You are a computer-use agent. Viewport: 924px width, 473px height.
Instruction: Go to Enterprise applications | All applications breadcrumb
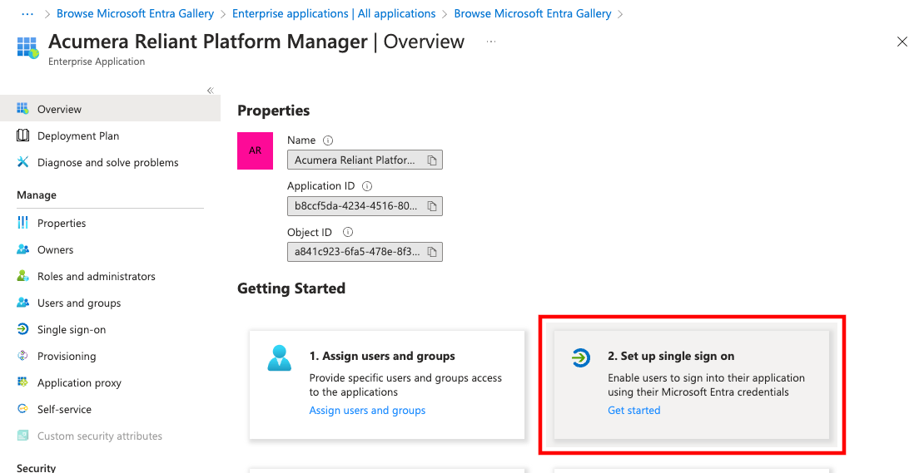point(334,13)
